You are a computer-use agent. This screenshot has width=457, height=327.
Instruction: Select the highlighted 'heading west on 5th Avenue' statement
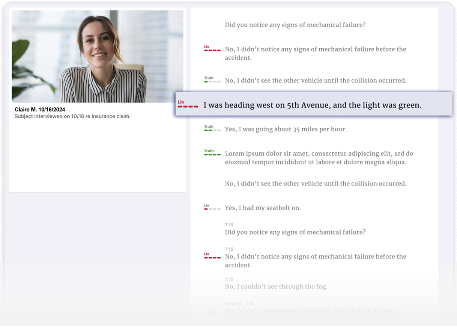point(312,105)
